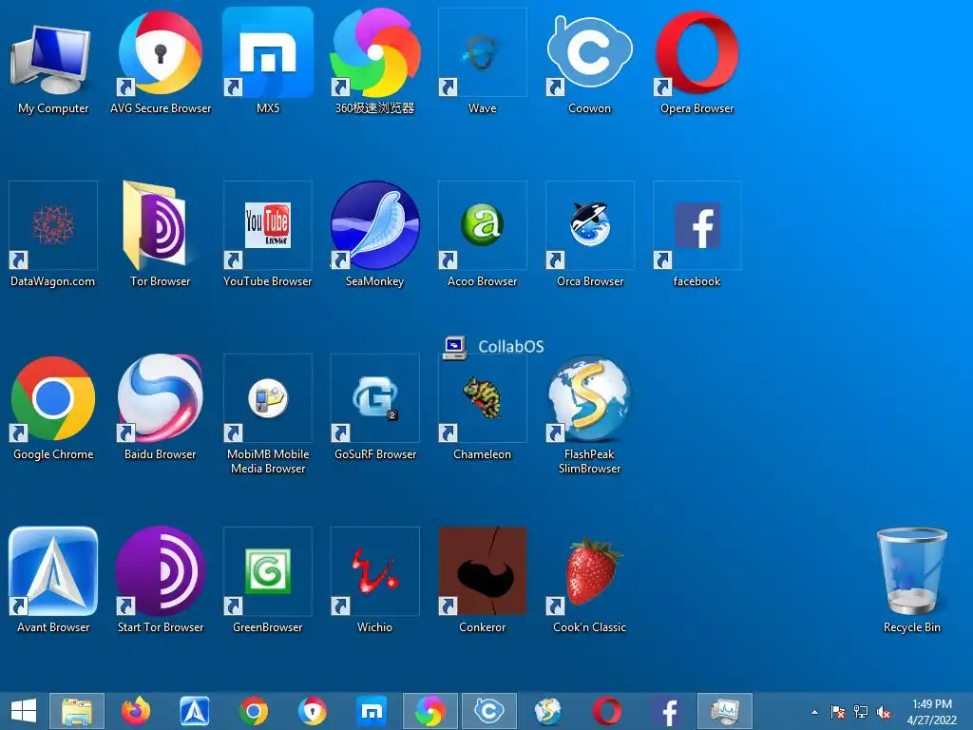Launch SlimBrowser from the taskbar
The image size is (973, 730).
[x=548, y=711]
